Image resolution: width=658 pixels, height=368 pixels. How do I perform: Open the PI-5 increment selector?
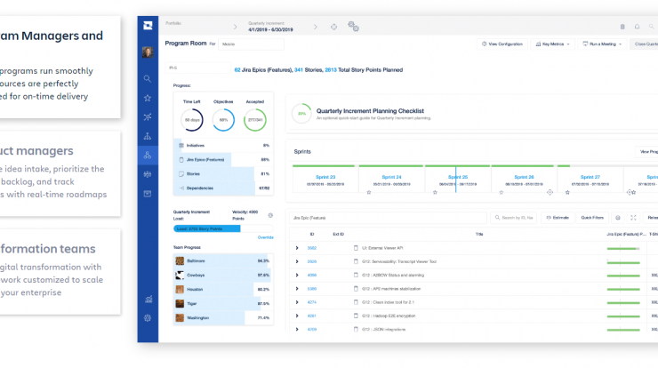coord(197,68)
